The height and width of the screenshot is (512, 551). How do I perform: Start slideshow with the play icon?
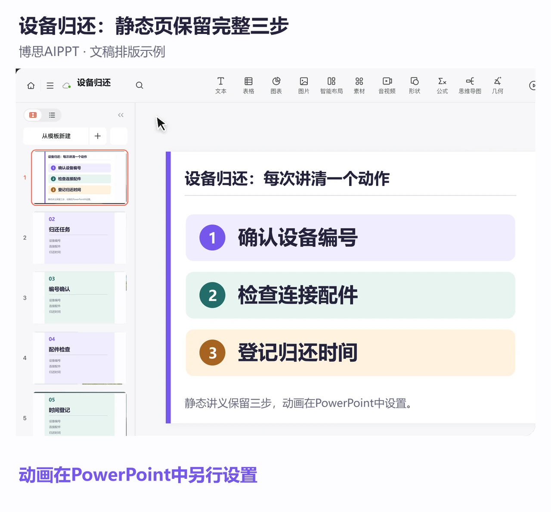pyautogui.click(x=532, y=85)
